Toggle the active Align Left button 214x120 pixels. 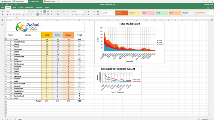click(x=38, y=14)
